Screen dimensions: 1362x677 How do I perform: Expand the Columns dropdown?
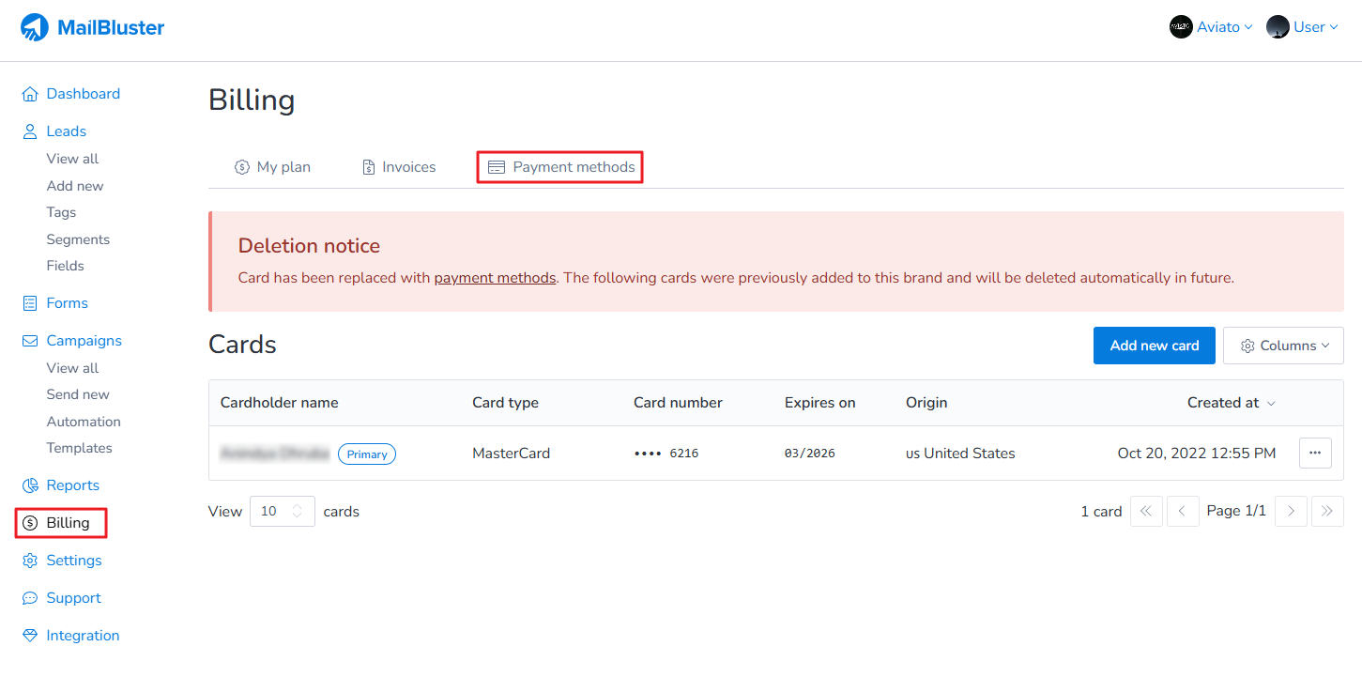(1283, 346)
